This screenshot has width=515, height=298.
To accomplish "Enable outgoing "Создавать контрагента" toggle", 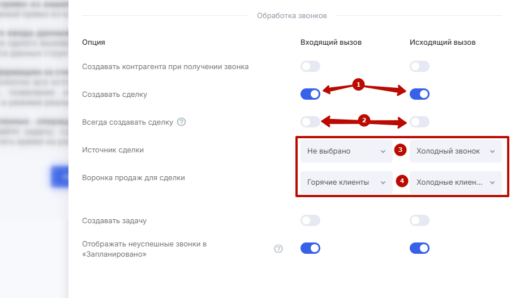I will (x=419, y=66).
